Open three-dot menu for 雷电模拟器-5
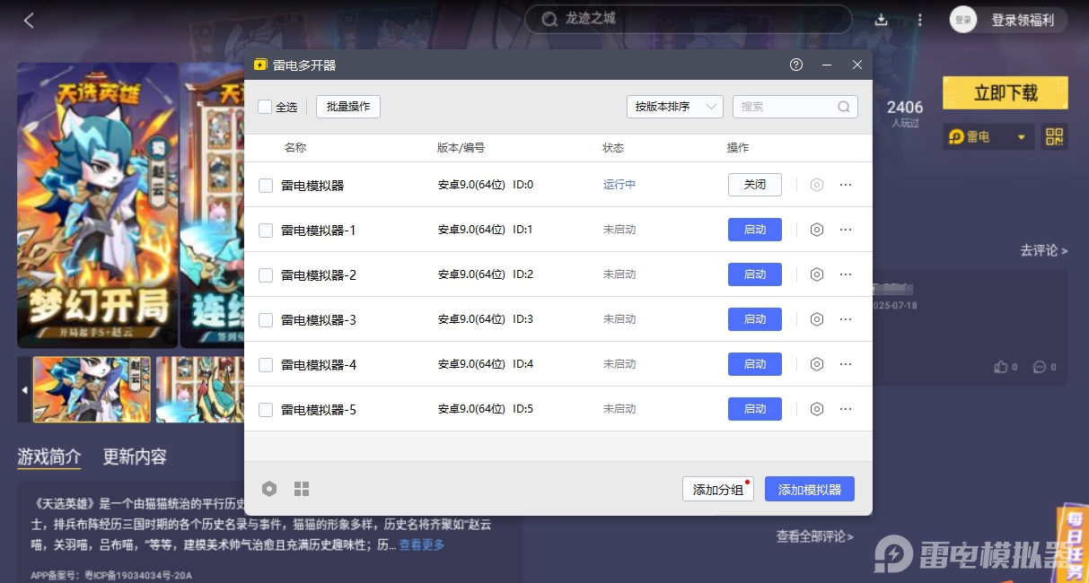Image resolution: width=1089 pixels, height=583 pixels. point(845,409)
